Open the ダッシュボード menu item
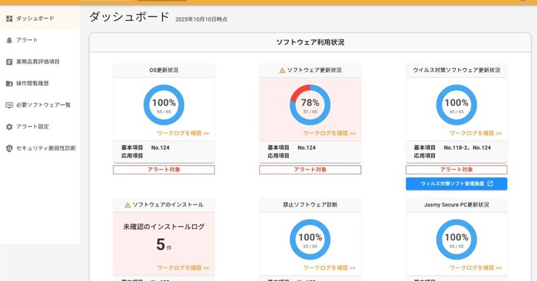The width and height of the screenshot is (537, 281). [40, 19]
